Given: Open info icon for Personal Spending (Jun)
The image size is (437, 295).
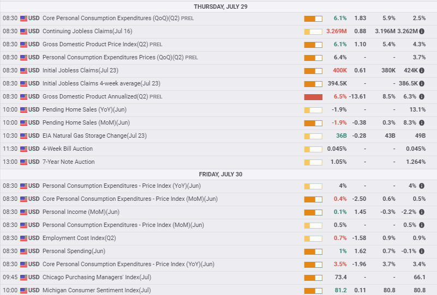Looking at the screenshot, I should coord(422,251).
